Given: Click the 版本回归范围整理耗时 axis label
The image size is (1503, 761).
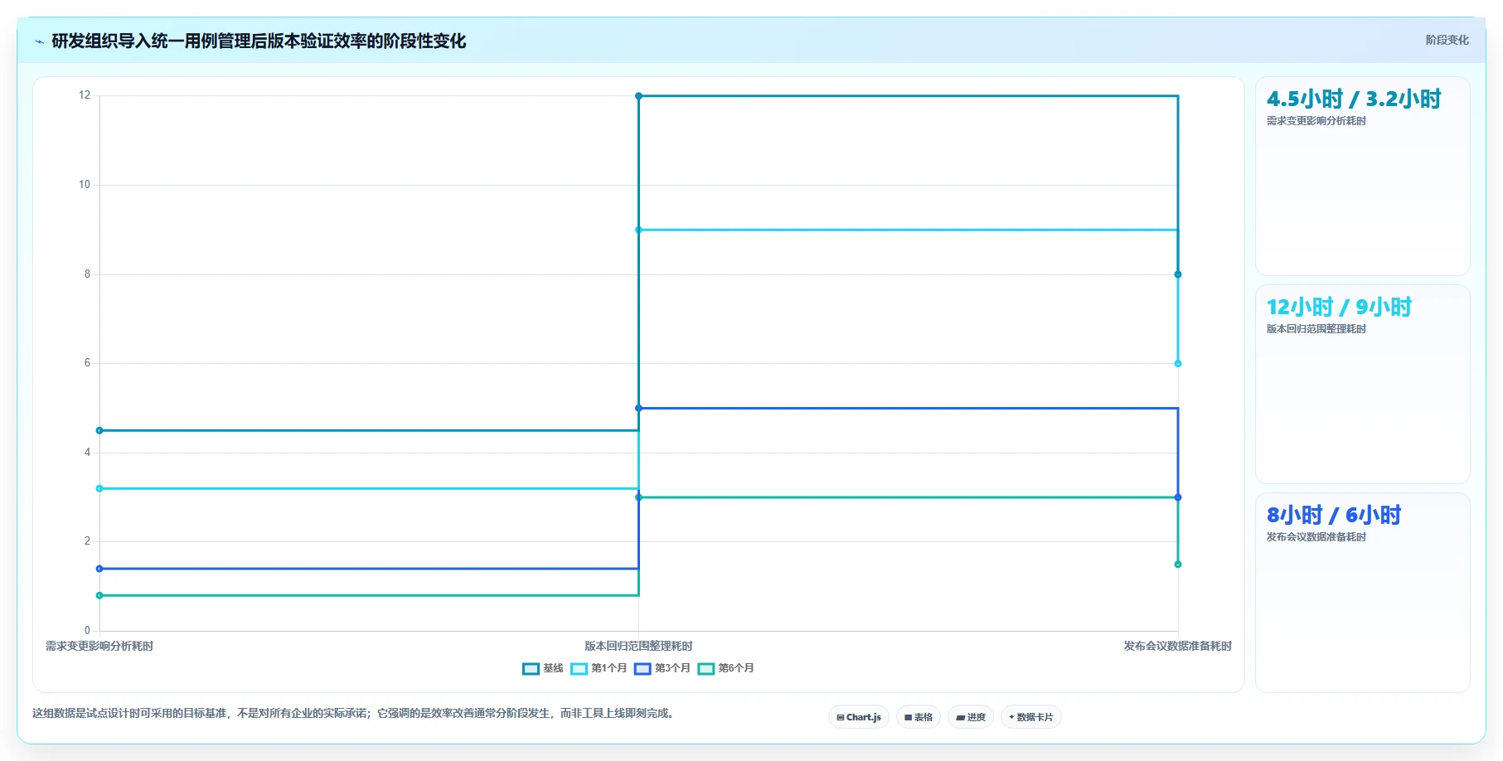Looking at the screenshot, I should 638,646.
